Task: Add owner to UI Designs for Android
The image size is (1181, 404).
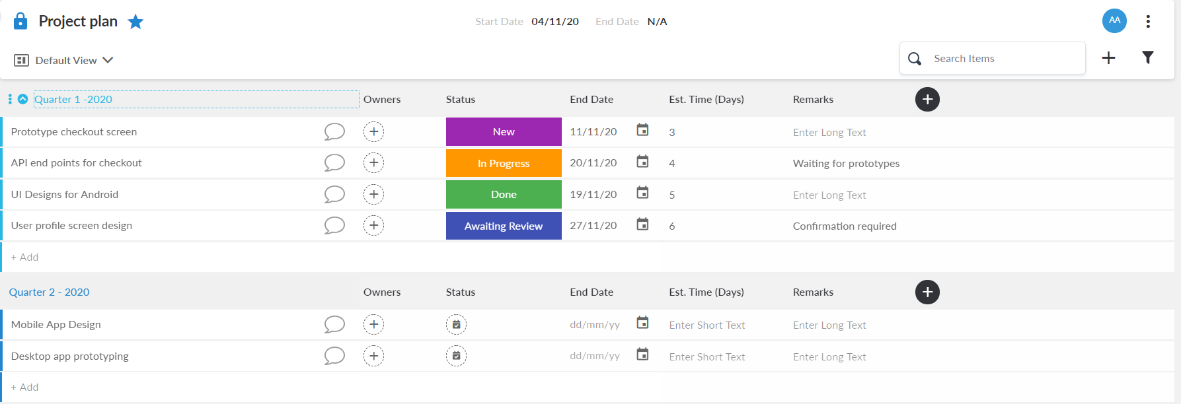Action: click(373, 194)
